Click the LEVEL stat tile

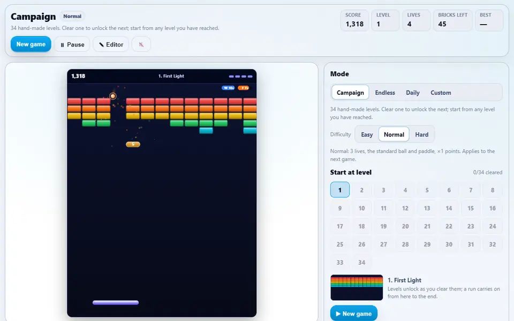(385, 20)
